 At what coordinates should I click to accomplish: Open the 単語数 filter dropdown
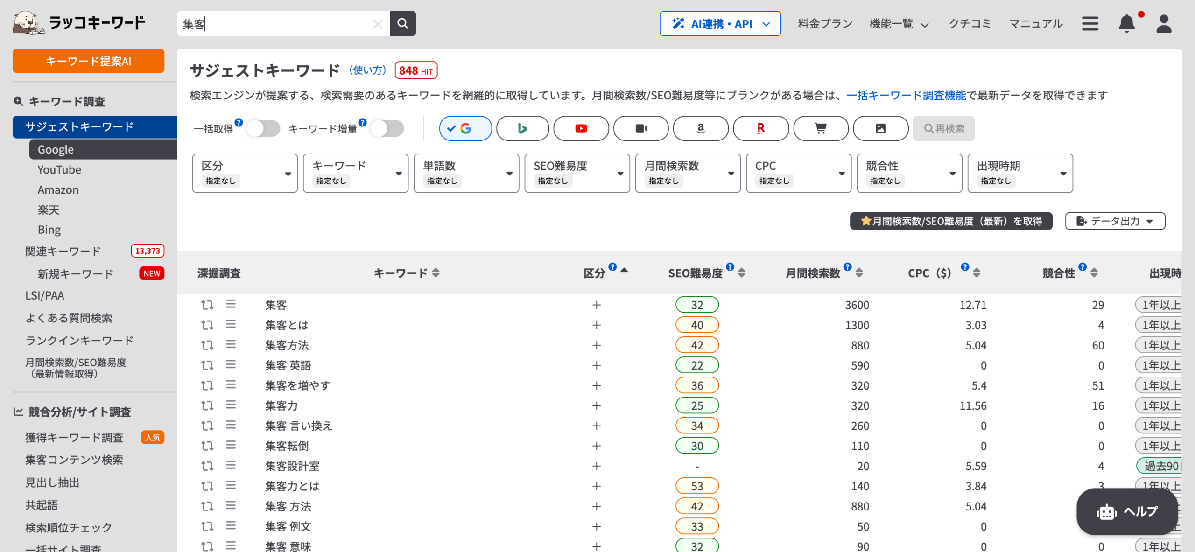466,173
